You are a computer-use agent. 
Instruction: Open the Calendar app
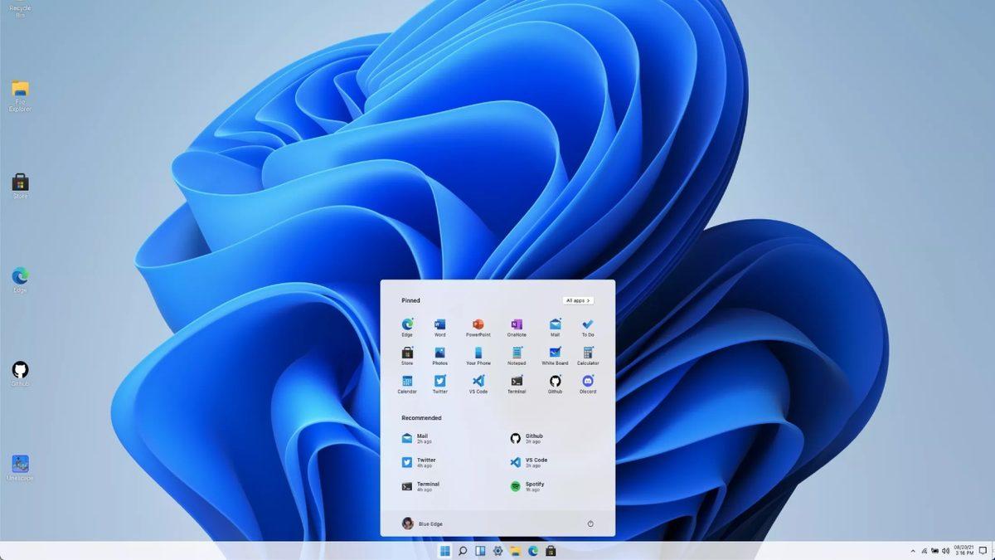(407, 380)
